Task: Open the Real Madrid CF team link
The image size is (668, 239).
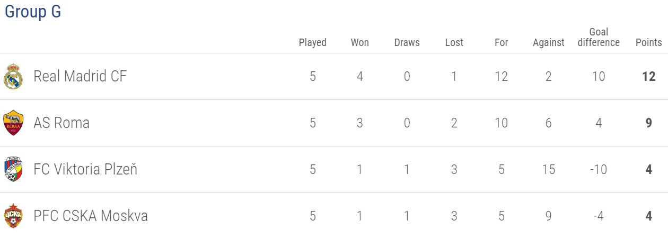Action: pos(80,76)
